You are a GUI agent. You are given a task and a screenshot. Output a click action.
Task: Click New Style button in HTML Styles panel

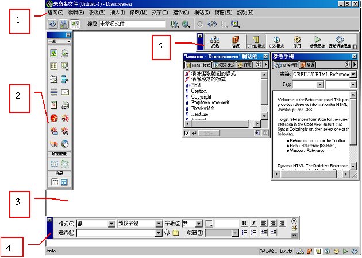click(257, 133)
